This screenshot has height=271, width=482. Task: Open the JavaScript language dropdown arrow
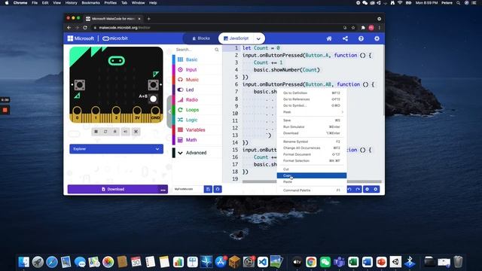258,38
